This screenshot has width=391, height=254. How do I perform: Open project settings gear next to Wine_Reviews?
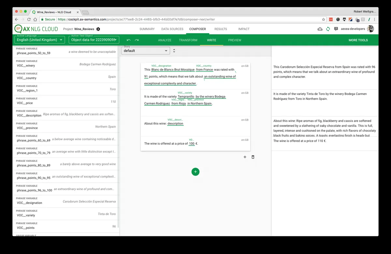(98, 29)
